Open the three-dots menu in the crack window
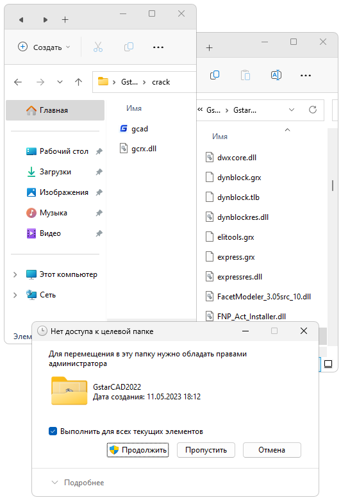 [x=158, y=47]
